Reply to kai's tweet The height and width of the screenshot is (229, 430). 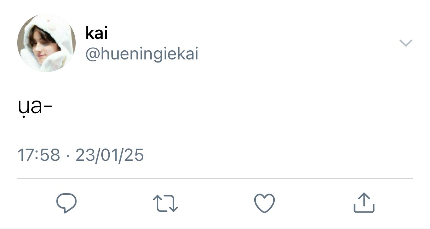pos(67,203)
